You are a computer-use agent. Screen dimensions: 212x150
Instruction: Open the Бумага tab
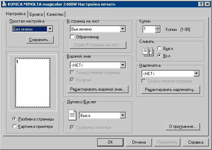pyautogui.click(x=36, y=14)
